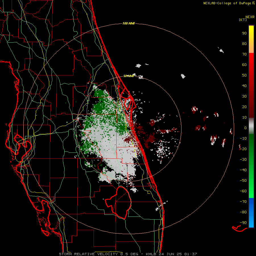Click the 90 value on the velocity scale
The height and width of the screenshot is (256, 256).
244,33
